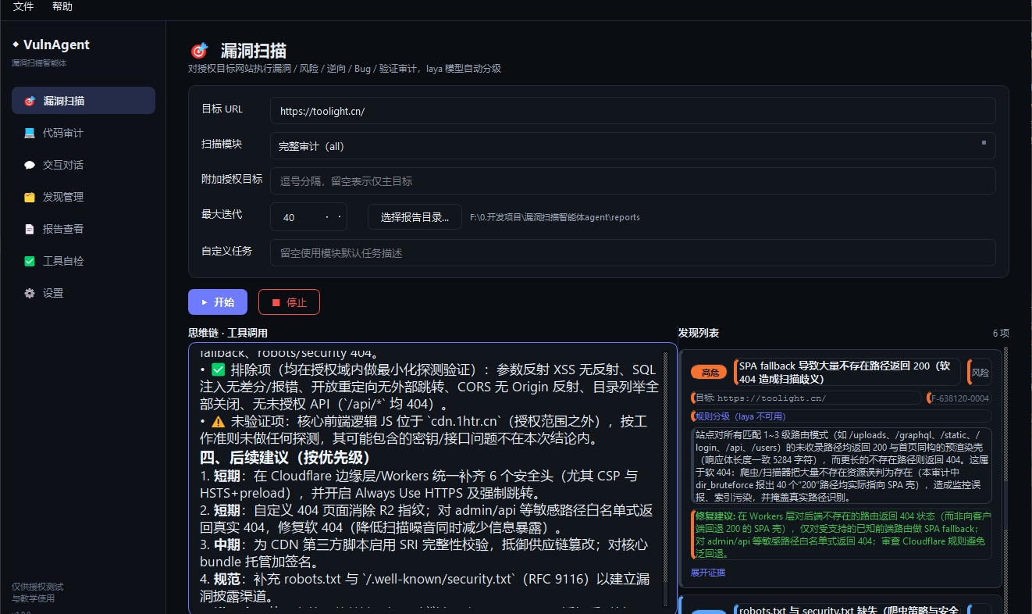Click the 最大迭代 spinner arrows
Viewport: 1032px width, 614px height.
tap(333, 217)
